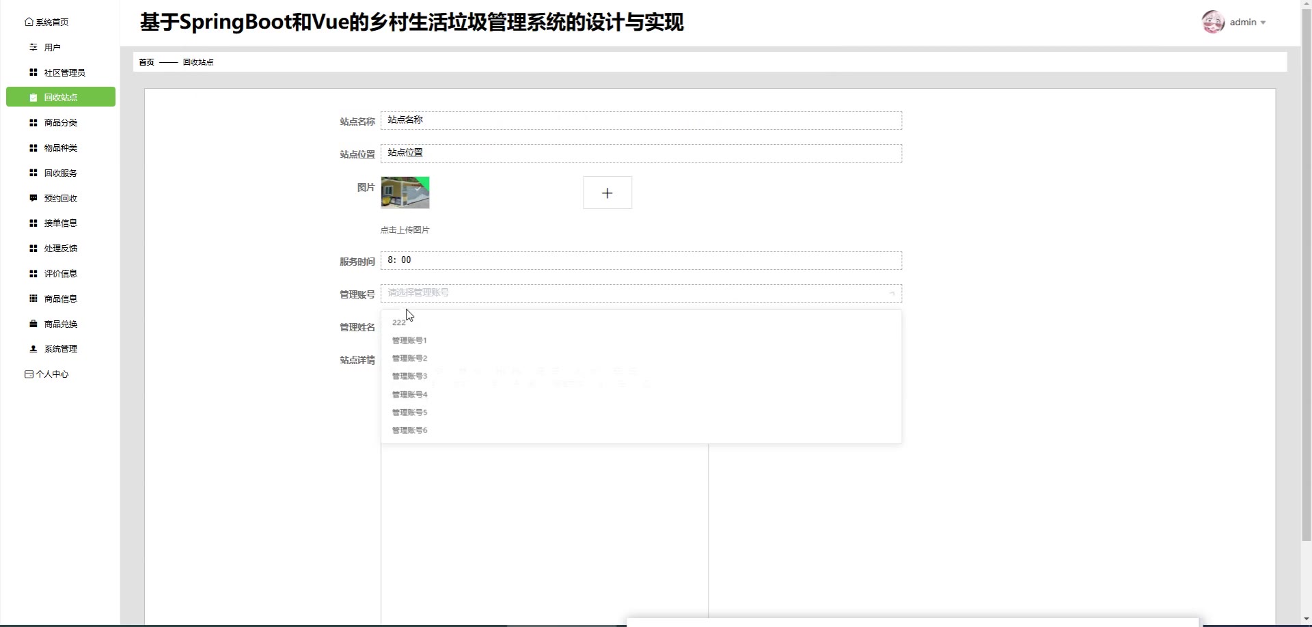Click the uploaded station image thumbnail

405,193
